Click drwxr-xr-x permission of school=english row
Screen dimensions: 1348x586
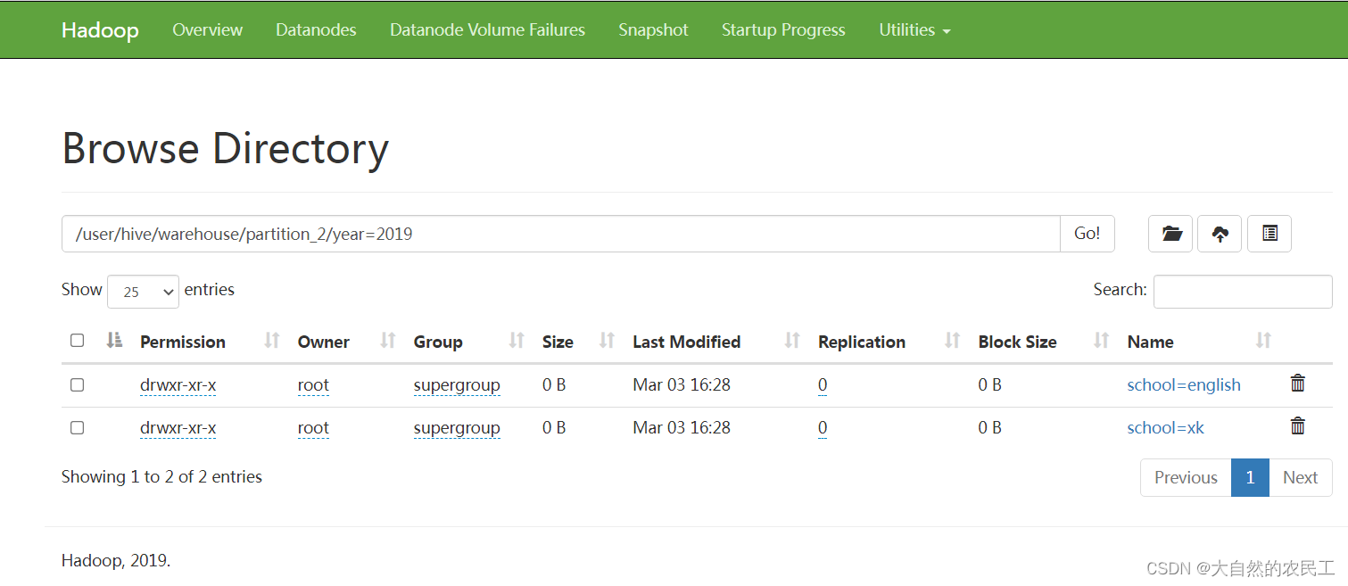[x=178, y=384]
